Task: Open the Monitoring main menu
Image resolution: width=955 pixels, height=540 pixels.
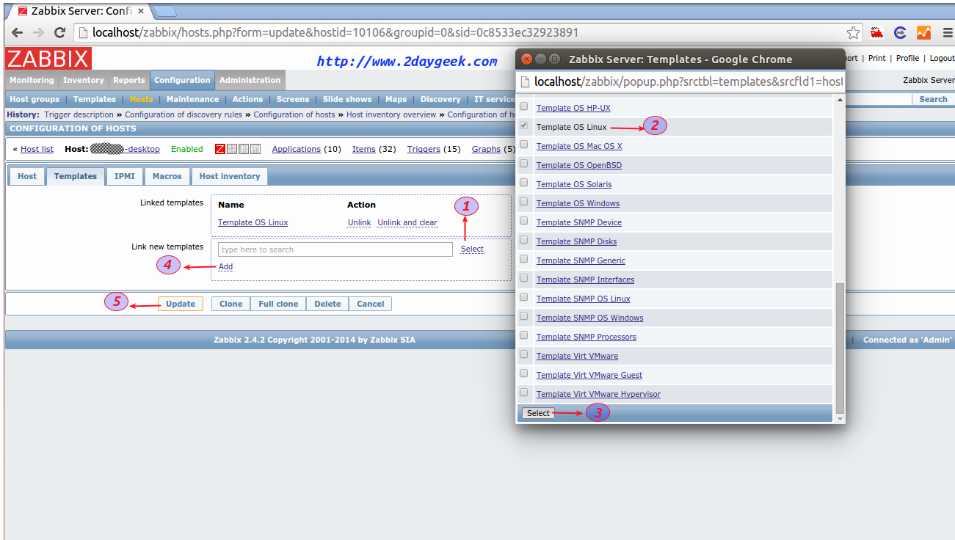Action: tap(32, 80)
